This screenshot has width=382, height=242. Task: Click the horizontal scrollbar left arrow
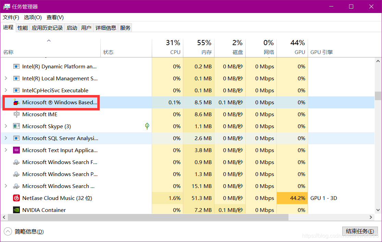coord(4,217)
